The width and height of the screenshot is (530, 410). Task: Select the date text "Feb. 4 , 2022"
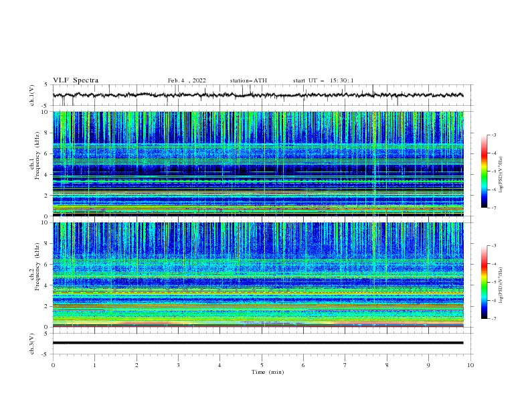(187, 80)
